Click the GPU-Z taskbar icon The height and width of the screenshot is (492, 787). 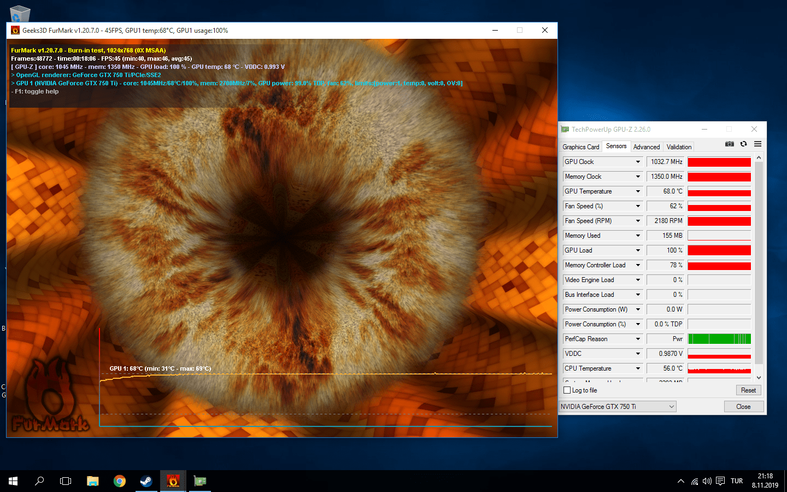coord(199,481)
